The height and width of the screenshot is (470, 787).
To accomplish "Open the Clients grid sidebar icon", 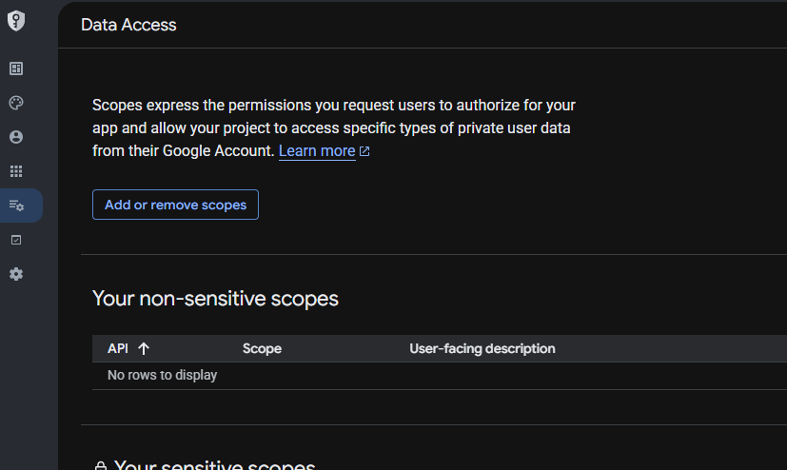I will click(16, 171).
